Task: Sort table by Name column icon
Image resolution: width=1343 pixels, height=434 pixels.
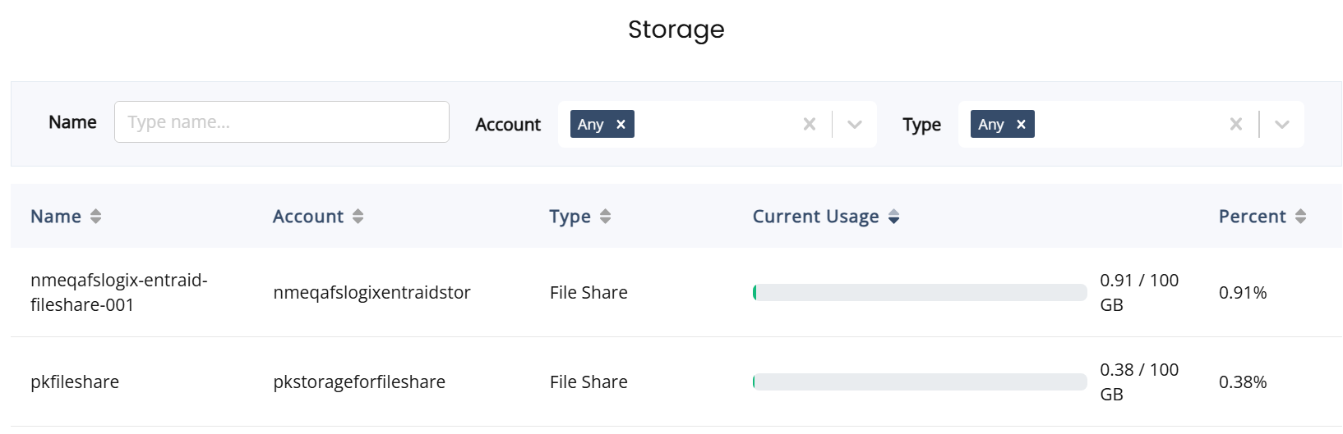Action: (x=96, y=217)
